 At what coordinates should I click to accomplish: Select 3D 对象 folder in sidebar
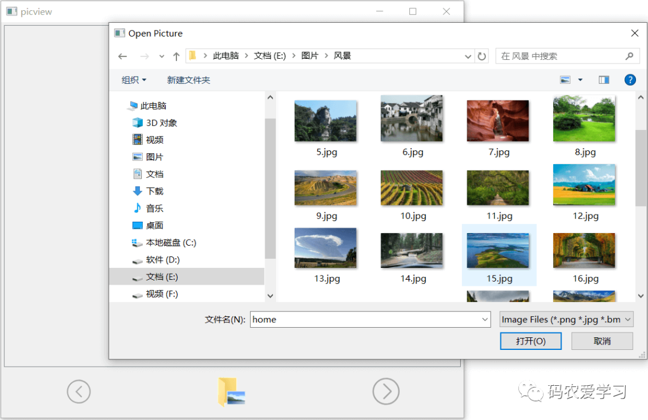click(155, 123)
